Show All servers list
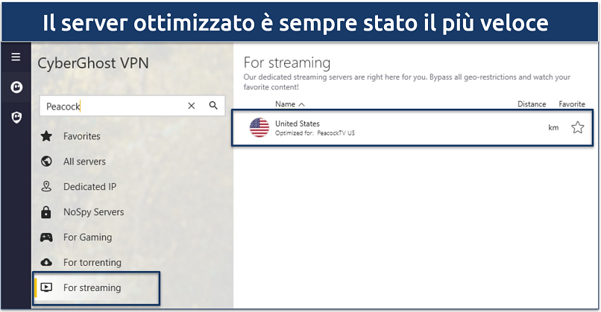Viewport: 601px width, 312px height. tap(84, 162)
